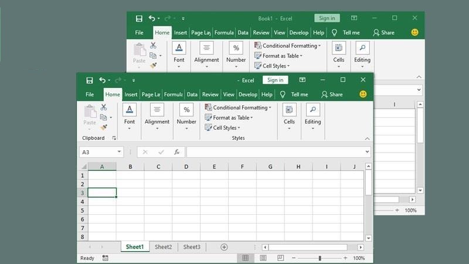Click Sign in button in front window
The width and height of the screenshot is (469, 264).
pos(275,80)
